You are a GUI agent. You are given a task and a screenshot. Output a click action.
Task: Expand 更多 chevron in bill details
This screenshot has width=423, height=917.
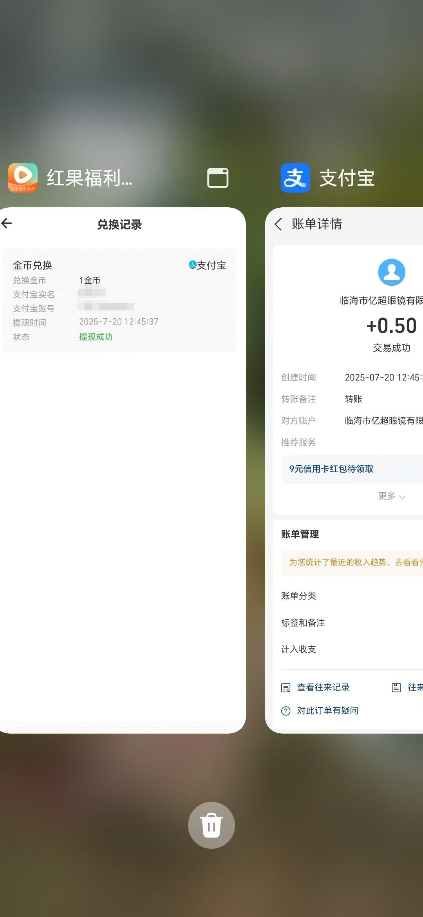[402, 497]
